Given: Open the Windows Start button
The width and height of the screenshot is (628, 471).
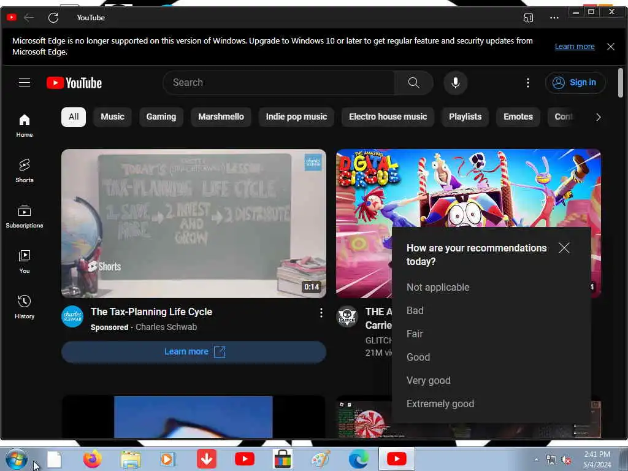Looking at the screenshot, I should click(17, 459).
